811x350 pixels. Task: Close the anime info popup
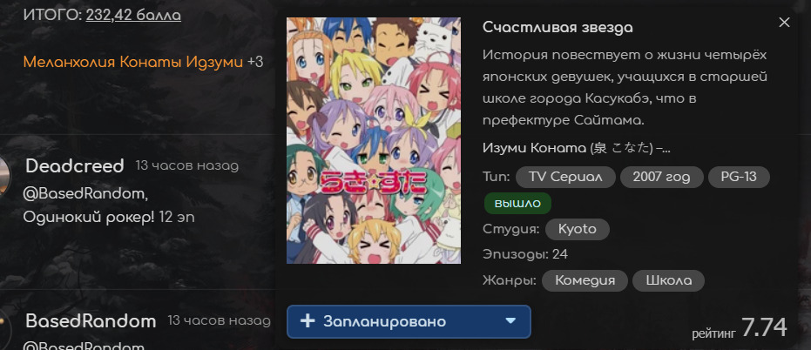(784, 23)
